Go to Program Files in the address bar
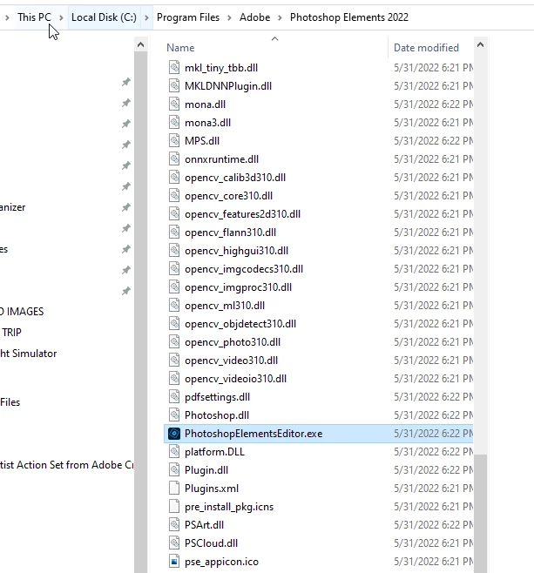The image size is (534, 573). pyautogui.click(x=188, y=17)
